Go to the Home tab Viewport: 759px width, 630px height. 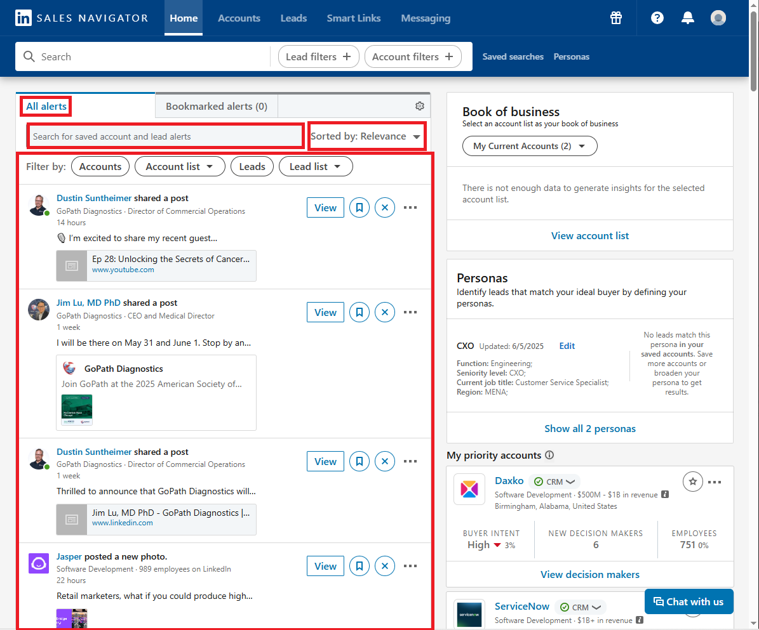pyautogui.click(x=184, y=18)
